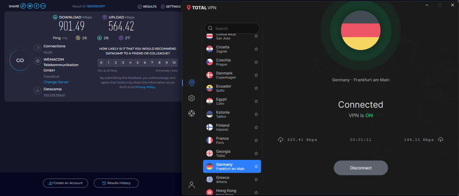Rate recommendation score 7

click(152, 63)
